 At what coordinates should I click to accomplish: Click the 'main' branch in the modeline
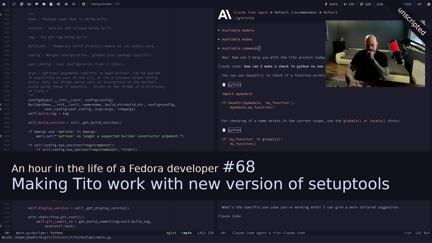[x=187, y=233]
